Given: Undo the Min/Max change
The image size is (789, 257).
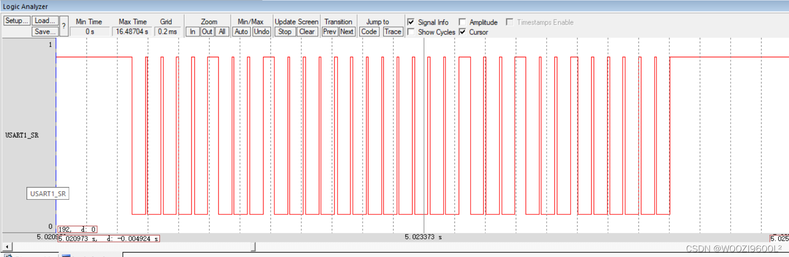Looking at the screenshot, I should coord(262,31).
